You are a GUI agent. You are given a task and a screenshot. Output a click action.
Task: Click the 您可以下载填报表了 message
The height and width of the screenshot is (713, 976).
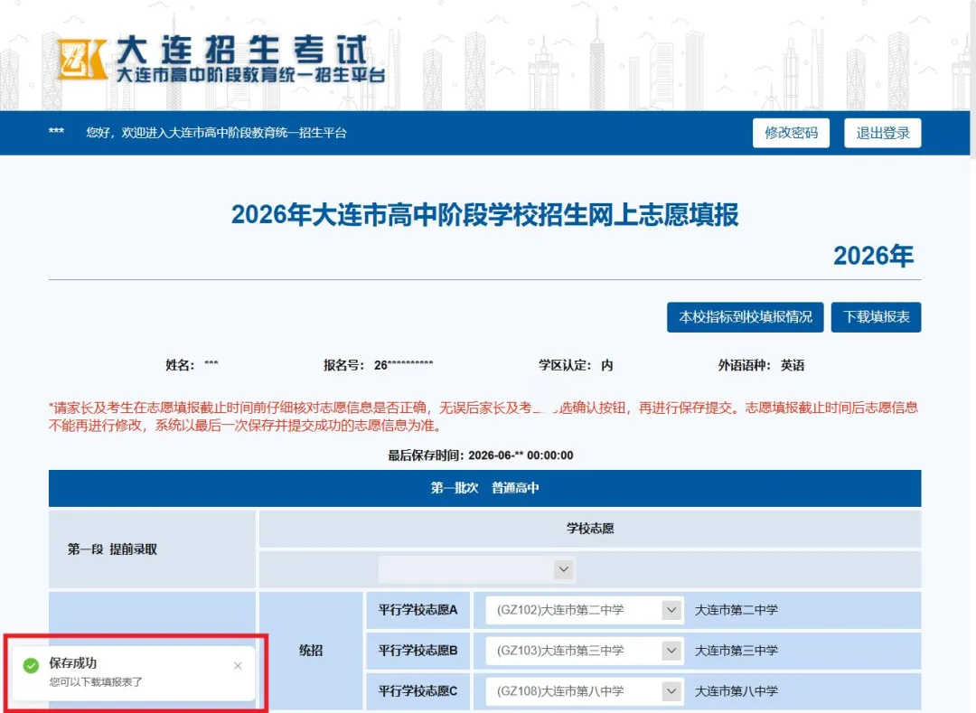[96, 682]
